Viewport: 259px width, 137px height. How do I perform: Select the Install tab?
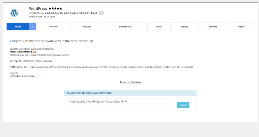(x=18, y=27)
